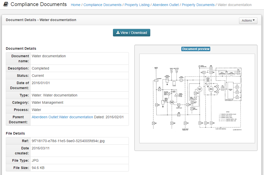The width and height of the screenshot is (264, 175).
Task: Open Compliance Documents breadcrumb link
Action: click(x=102, y=5)
